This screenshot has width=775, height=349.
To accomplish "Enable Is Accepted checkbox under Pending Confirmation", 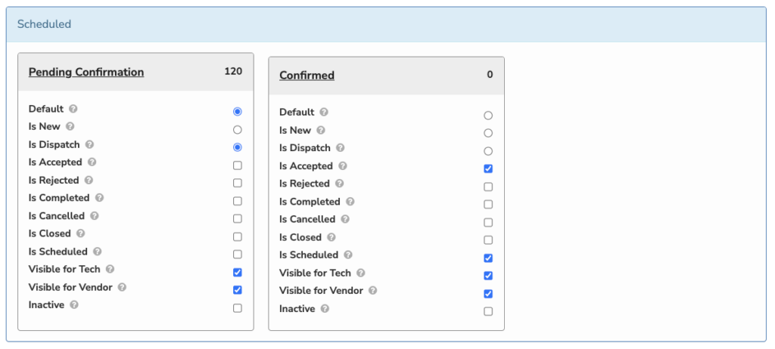I will point(237,165).
